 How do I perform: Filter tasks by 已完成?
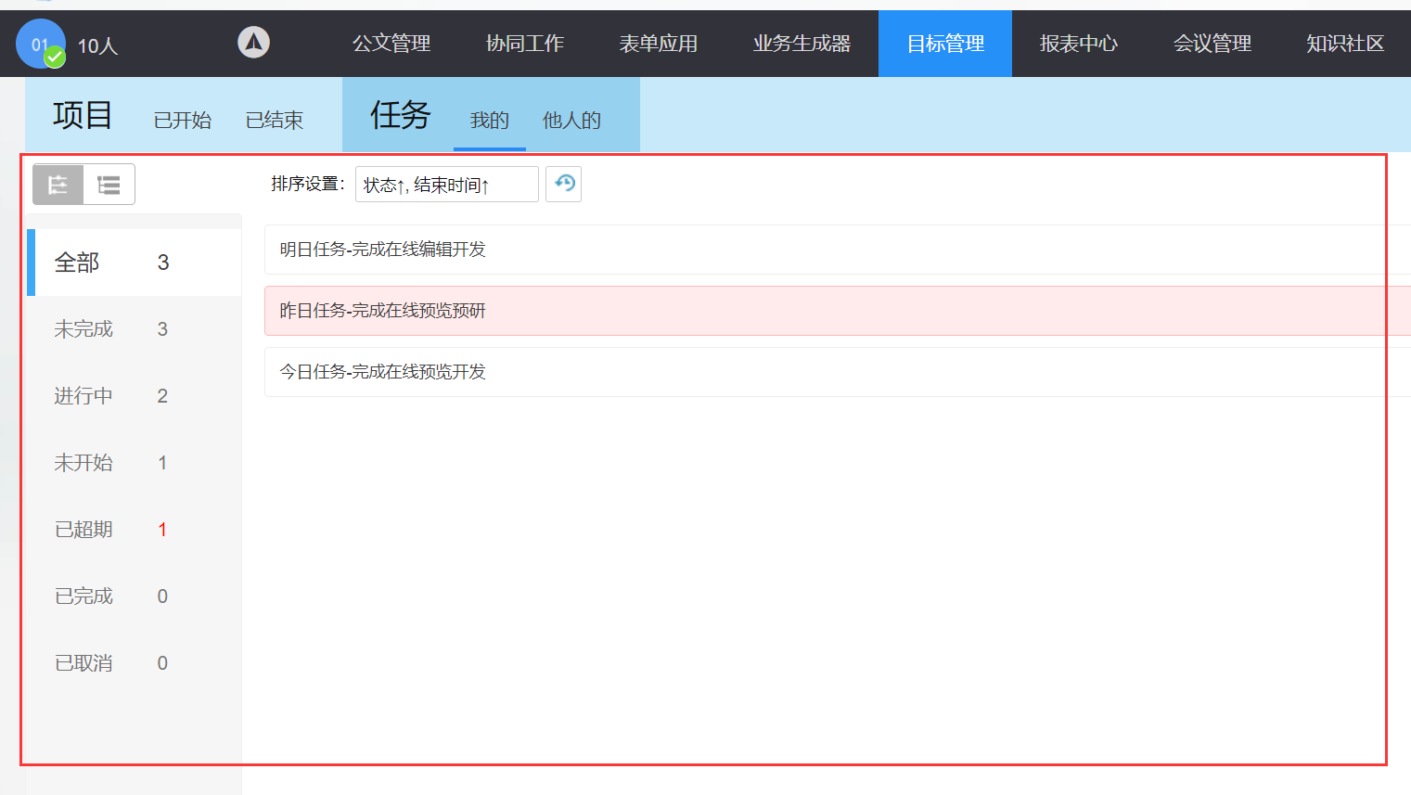point(135,596)
